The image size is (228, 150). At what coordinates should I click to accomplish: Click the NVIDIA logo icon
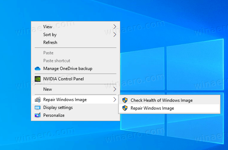pyautogui.click(x=38, y=79)
